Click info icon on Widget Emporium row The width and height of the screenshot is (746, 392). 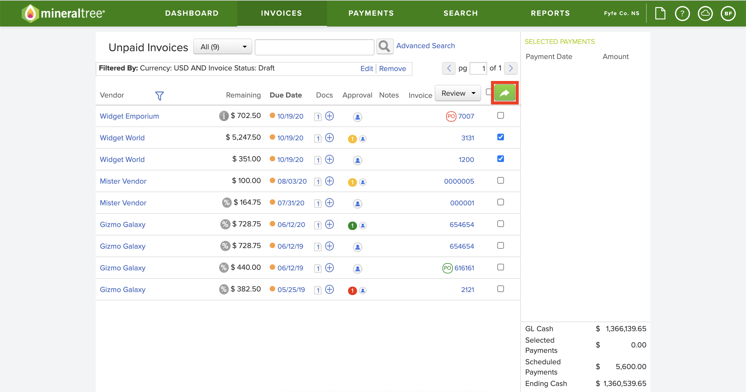[x=224, y=116]
